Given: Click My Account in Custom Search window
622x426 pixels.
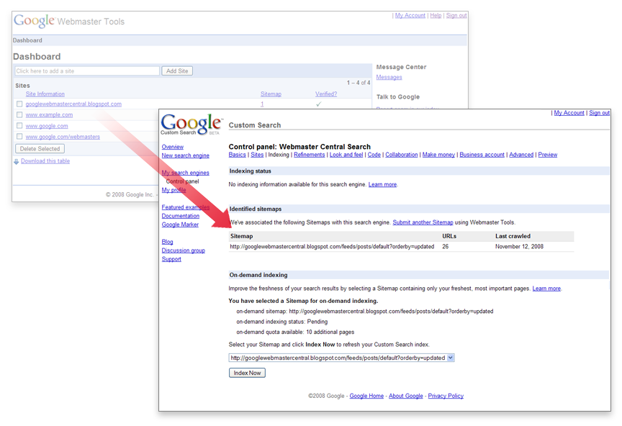Looking at the screenshot, I should (x=569, y=113).
